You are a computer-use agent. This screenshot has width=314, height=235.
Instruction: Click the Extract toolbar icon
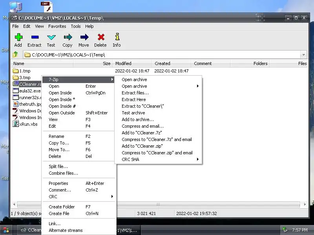(x=35, y=37)
